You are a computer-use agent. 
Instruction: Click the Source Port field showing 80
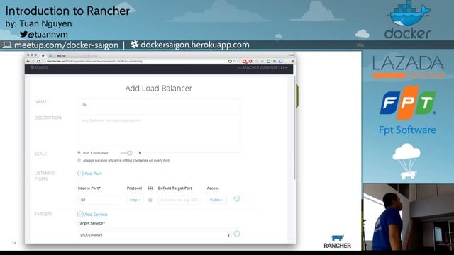pos(99,200)
